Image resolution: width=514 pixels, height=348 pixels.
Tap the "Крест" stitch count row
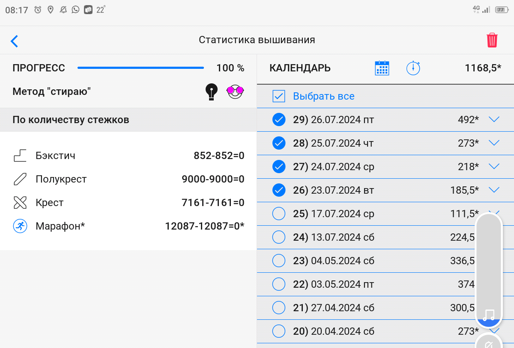[x=128, y=203]
